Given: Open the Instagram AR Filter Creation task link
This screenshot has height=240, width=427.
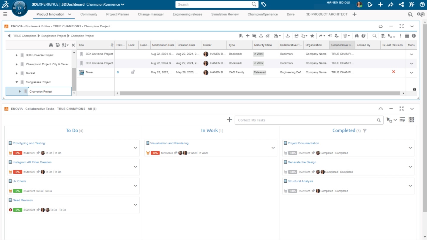Looking at the screenshot, I should [32, 162].
